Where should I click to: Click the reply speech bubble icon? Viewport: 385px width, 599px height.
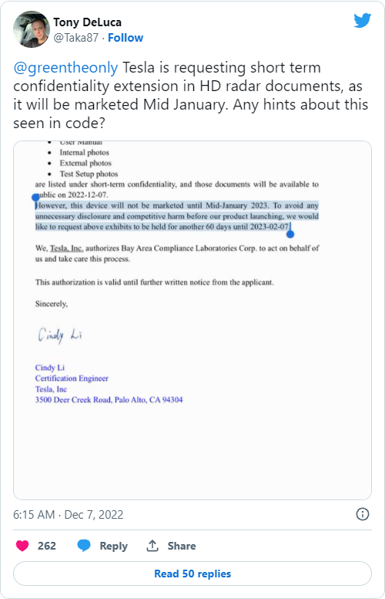click(84, 546)
